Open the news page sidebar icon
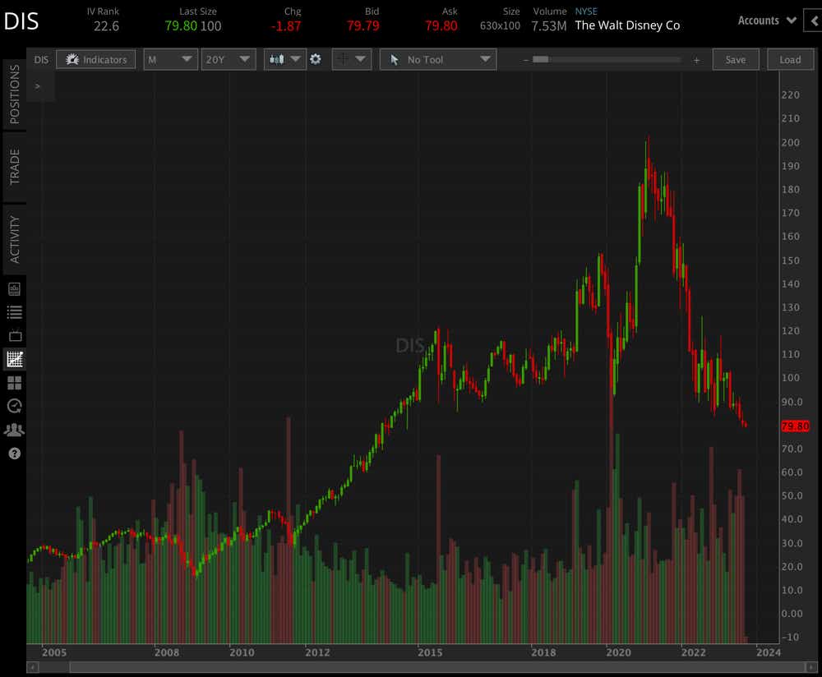This screenshot has width=822, height=677. [15, 288]
